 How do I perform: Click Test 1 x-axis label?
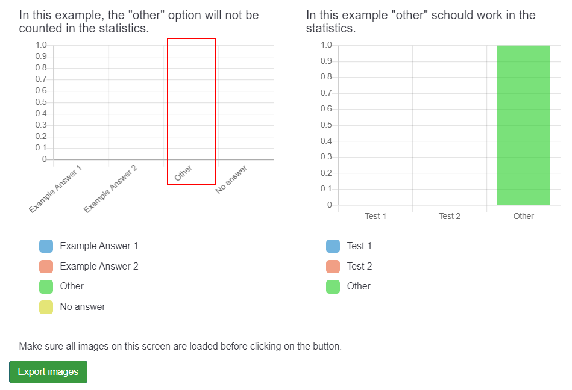point(376,216)
